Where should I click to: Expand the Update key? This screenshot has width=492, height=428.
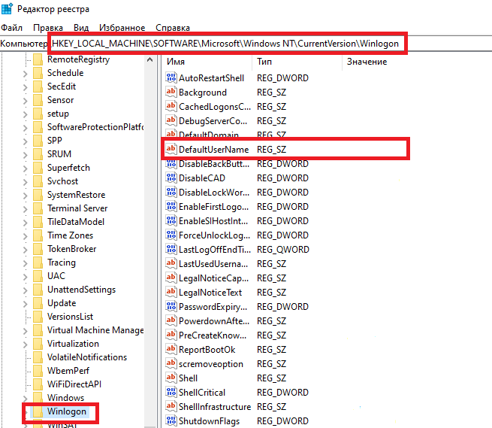pos(26,304)
